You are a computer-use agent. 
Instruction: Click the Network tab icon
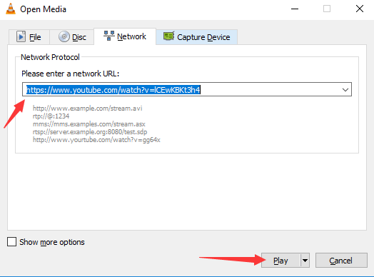[x=109, y=36]
